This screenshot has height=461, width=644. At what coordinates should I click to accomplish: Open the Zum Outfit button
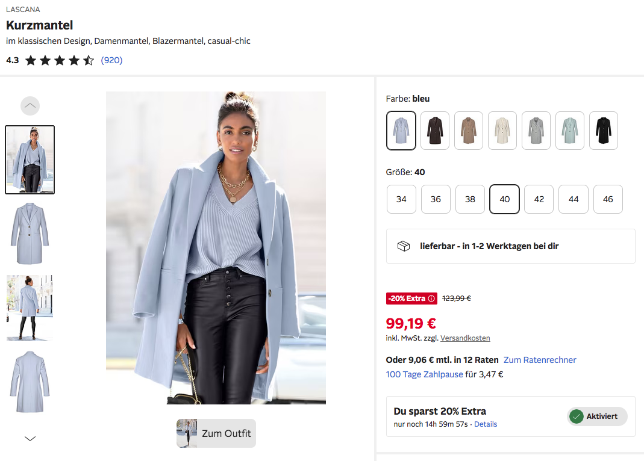coord(216,433)
